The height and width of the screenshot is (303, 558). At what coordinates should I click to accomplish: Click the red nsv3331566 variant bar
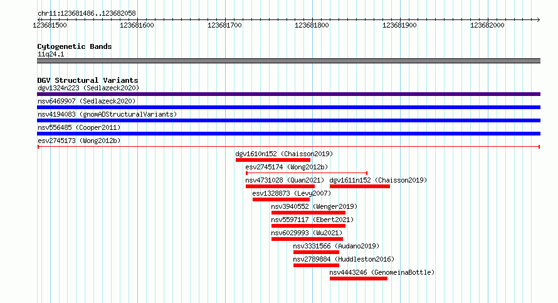[317, 252]
